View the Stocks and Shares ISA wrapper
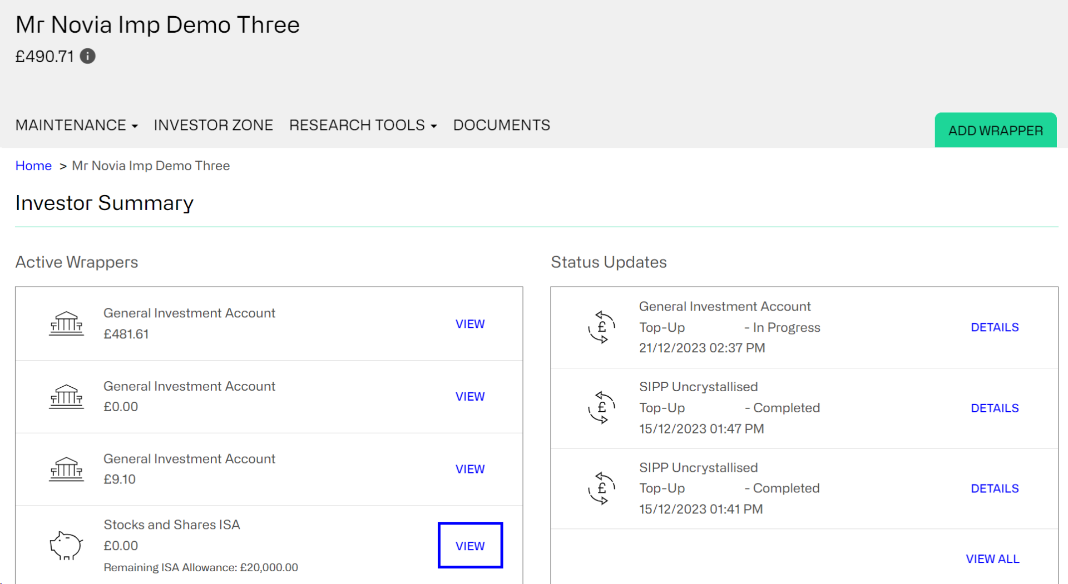This screenshot has height=584, width=1068. tap(470, 546)
